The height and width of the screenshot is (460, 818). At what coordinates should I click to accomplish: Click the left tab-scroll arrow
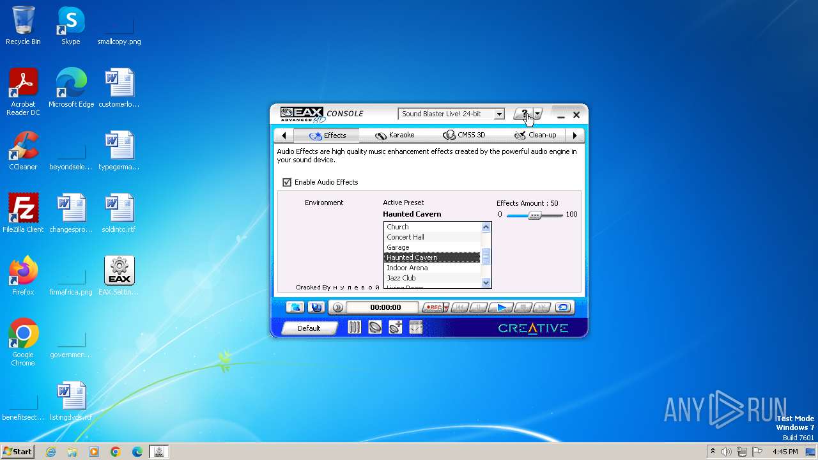pyautogui.click(x=284, y=135)
